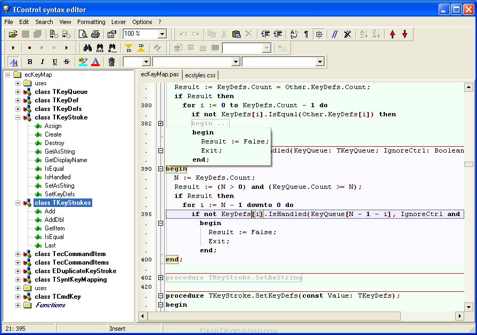Open the ? help menu
The height and width of the screenshot is (335, 477).
(160, 22)
